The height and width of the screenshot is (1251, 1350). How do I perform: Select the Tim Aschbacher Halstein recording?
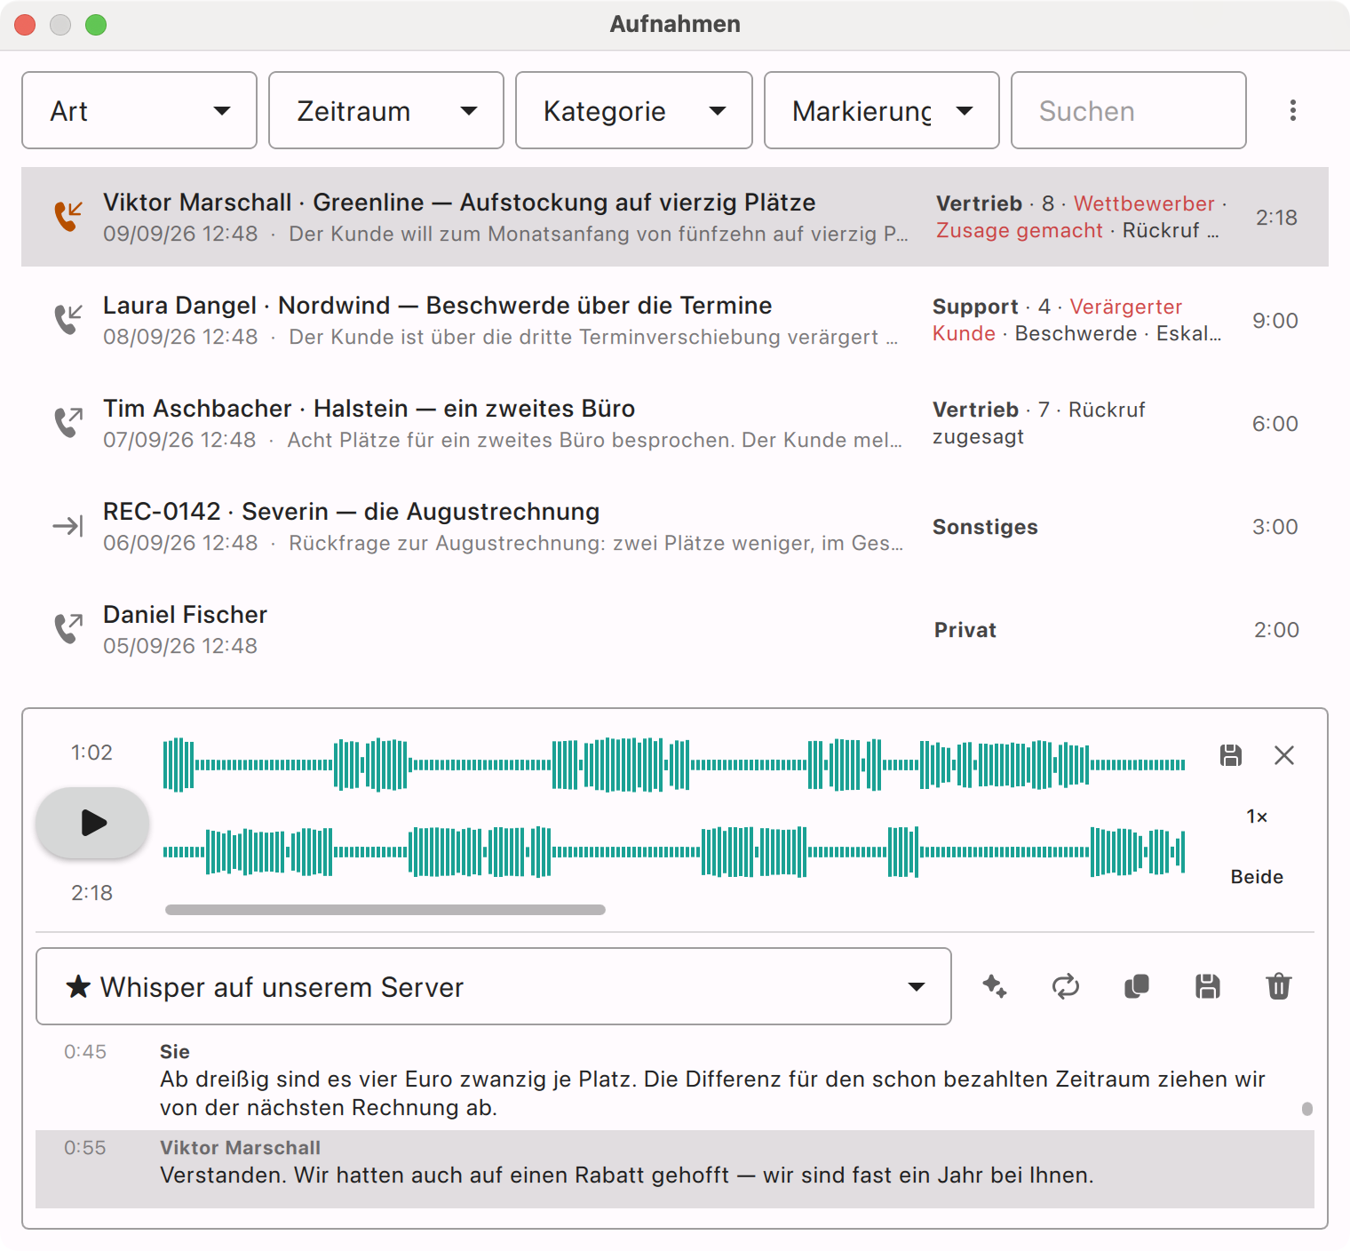675,423
